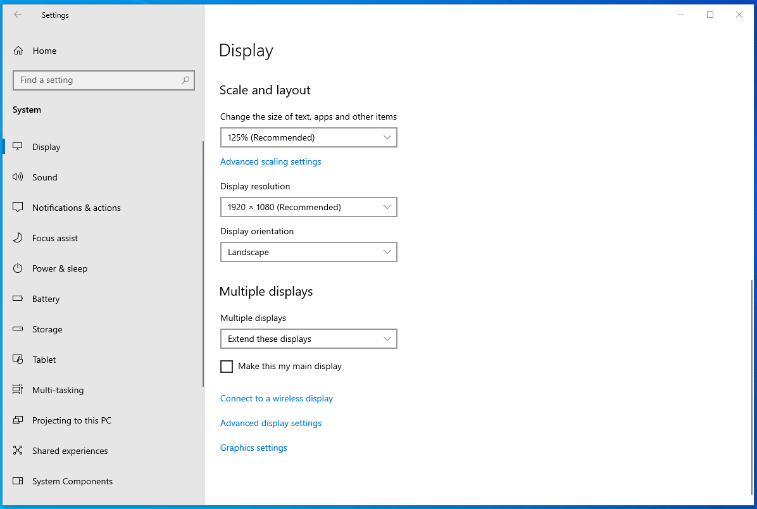Click the back arrow icon in Settings

(18, 15)
